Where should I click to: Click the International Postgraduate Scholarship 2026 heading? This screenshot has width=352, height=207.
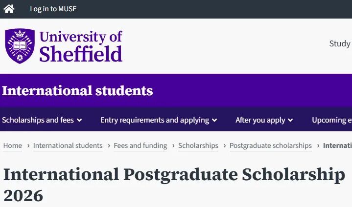[174, 185]
